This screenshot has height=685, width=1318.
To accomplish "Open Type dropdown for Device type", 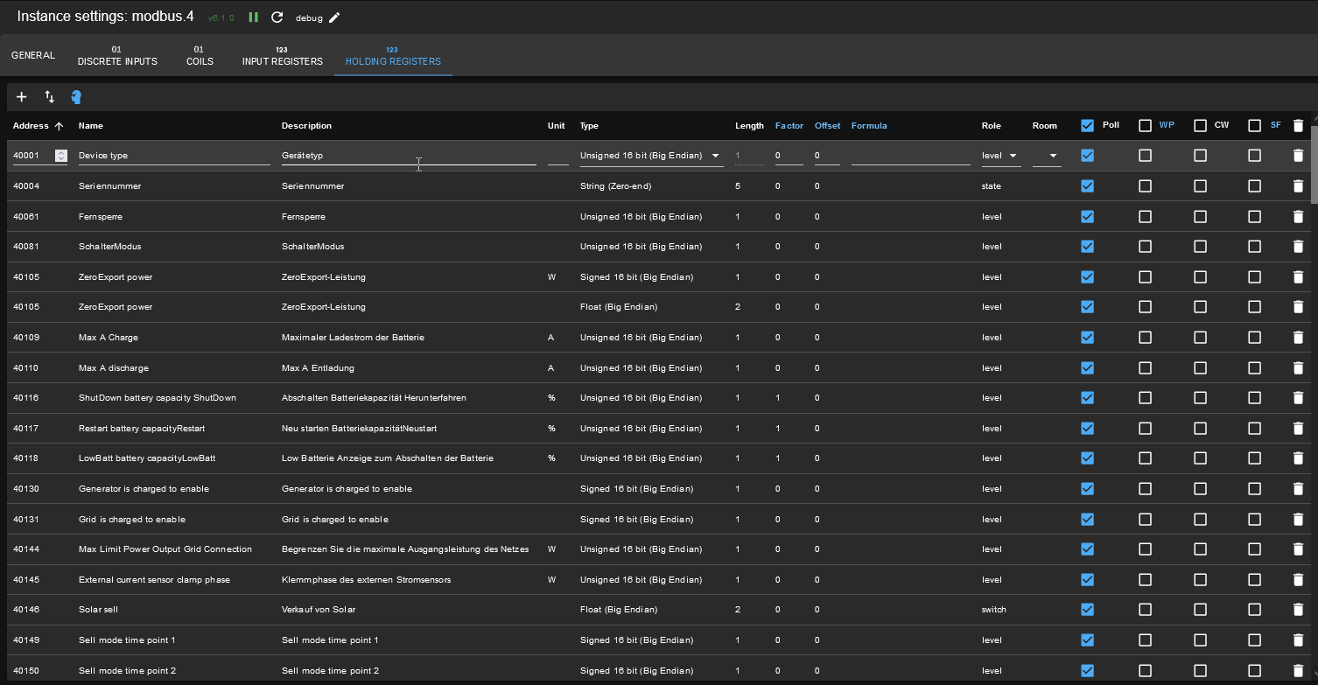I will pos(651,156).
